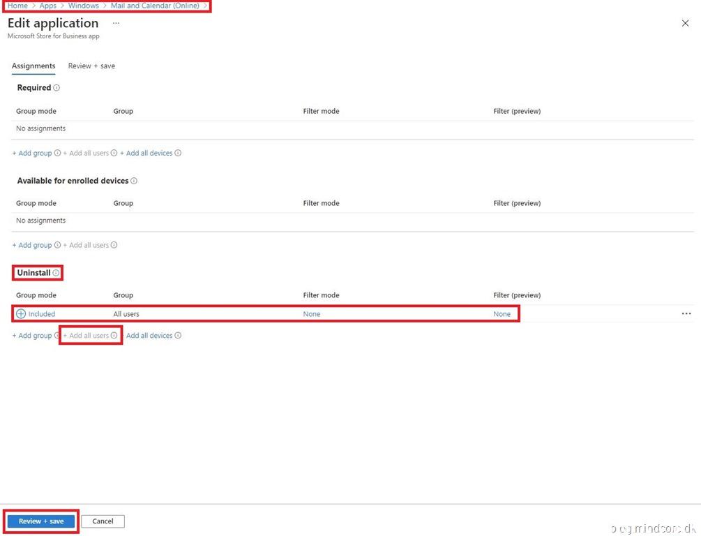The width and height of the screenshot is (701, 536).
Task: Close the Edit application pane
Action: (x=685, y=23)
